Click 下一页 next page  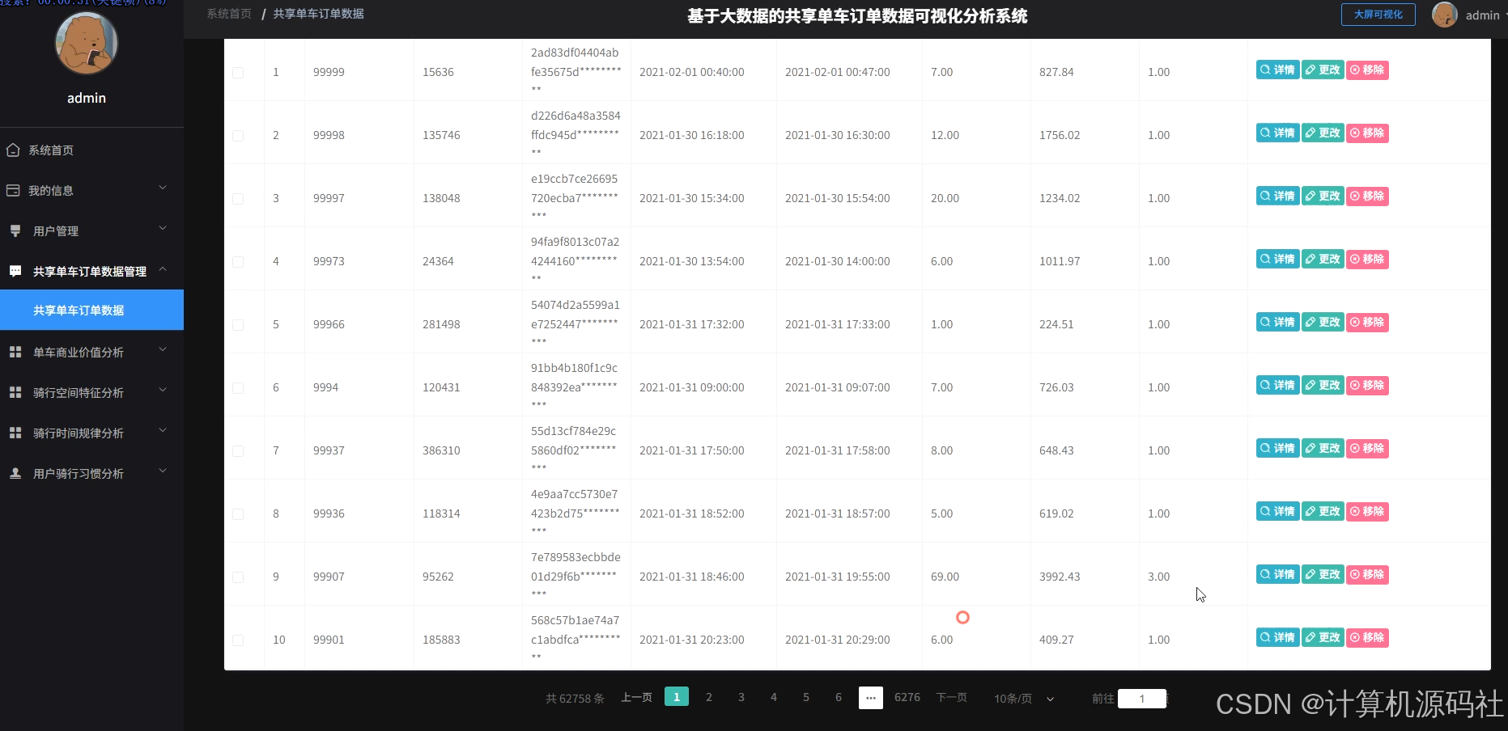tap(952, 697)
